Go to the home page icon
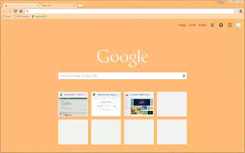The height and width of the screenshot is (153, 245). pos(21,11)
